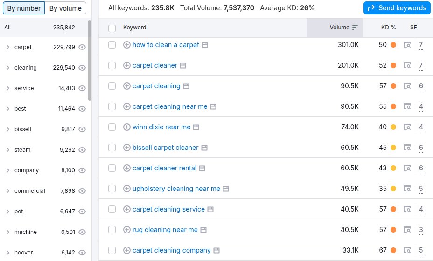Click the sidebar vertical scrollbar
The height and width of the screenshot is (261, 433).
[90, 61]
